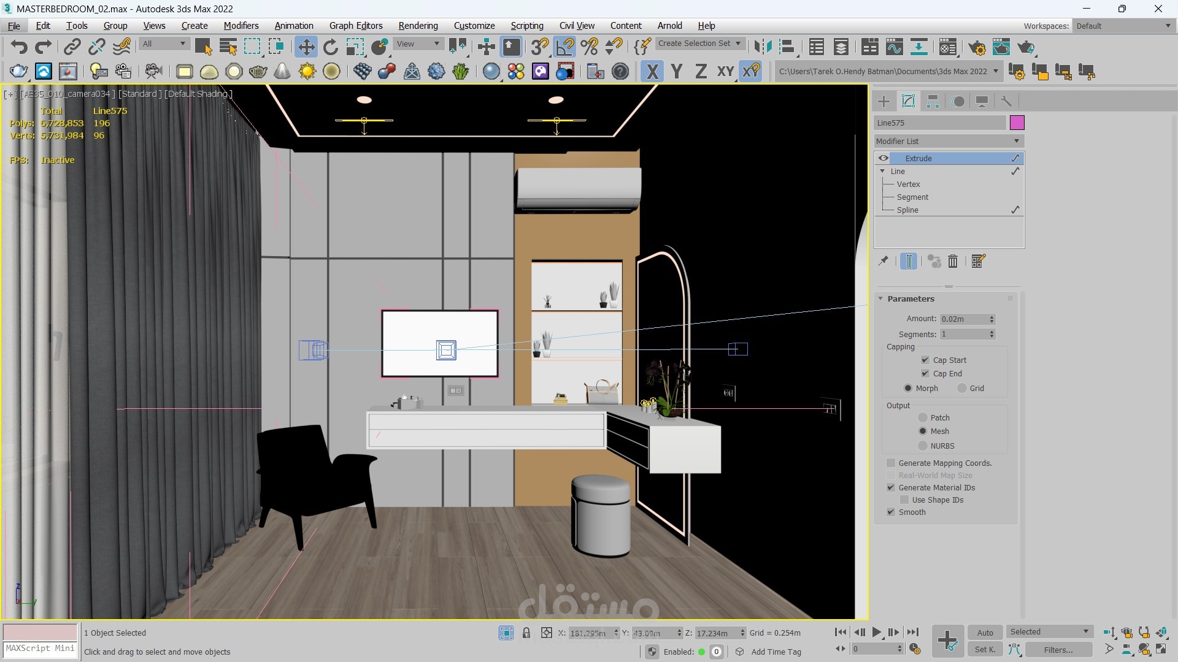Screen dimensions: 1178x662
Task: Select the Select and Move tool
Action: [306, 47]
